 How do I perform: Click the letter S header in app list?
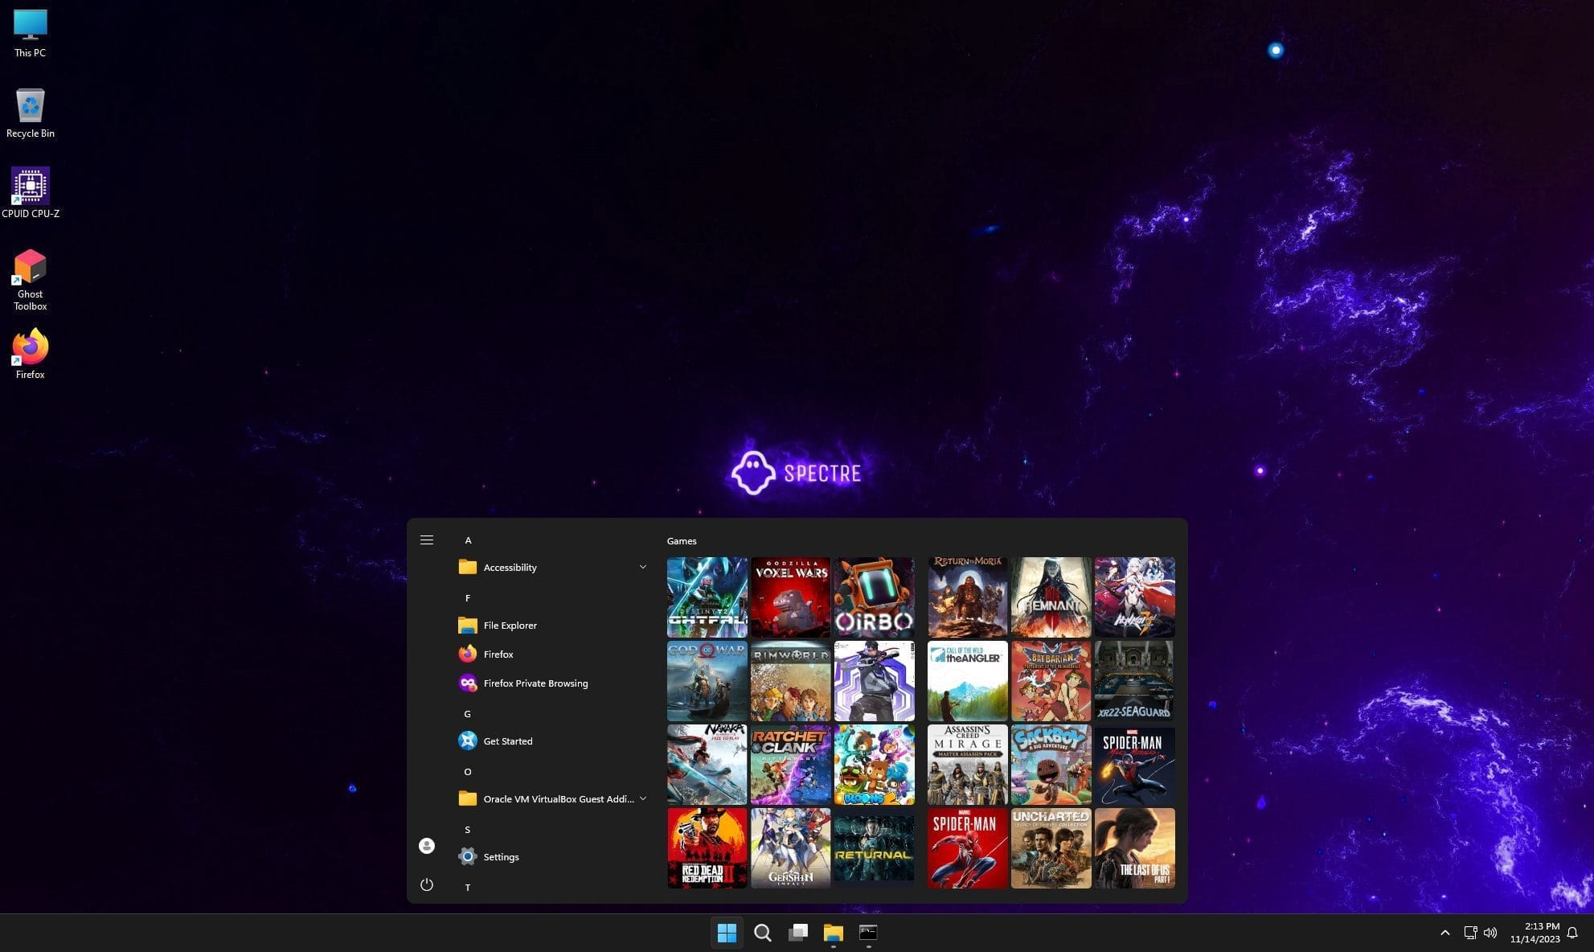pos(468,830)
